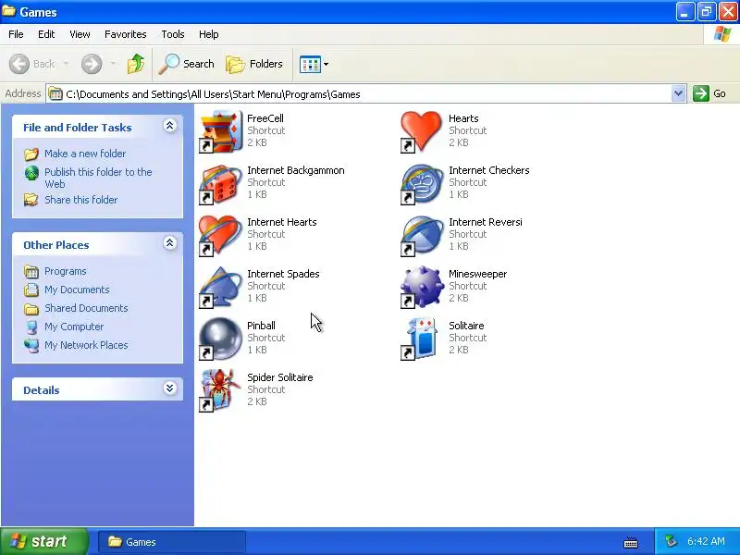Select the Internet Reversi icon
Screen dimensions: 740x555
point(422,236)
